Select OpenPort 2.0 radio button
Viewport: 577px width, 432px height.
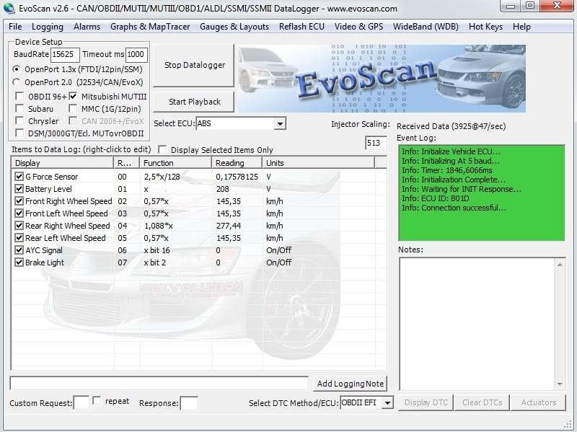16,82
